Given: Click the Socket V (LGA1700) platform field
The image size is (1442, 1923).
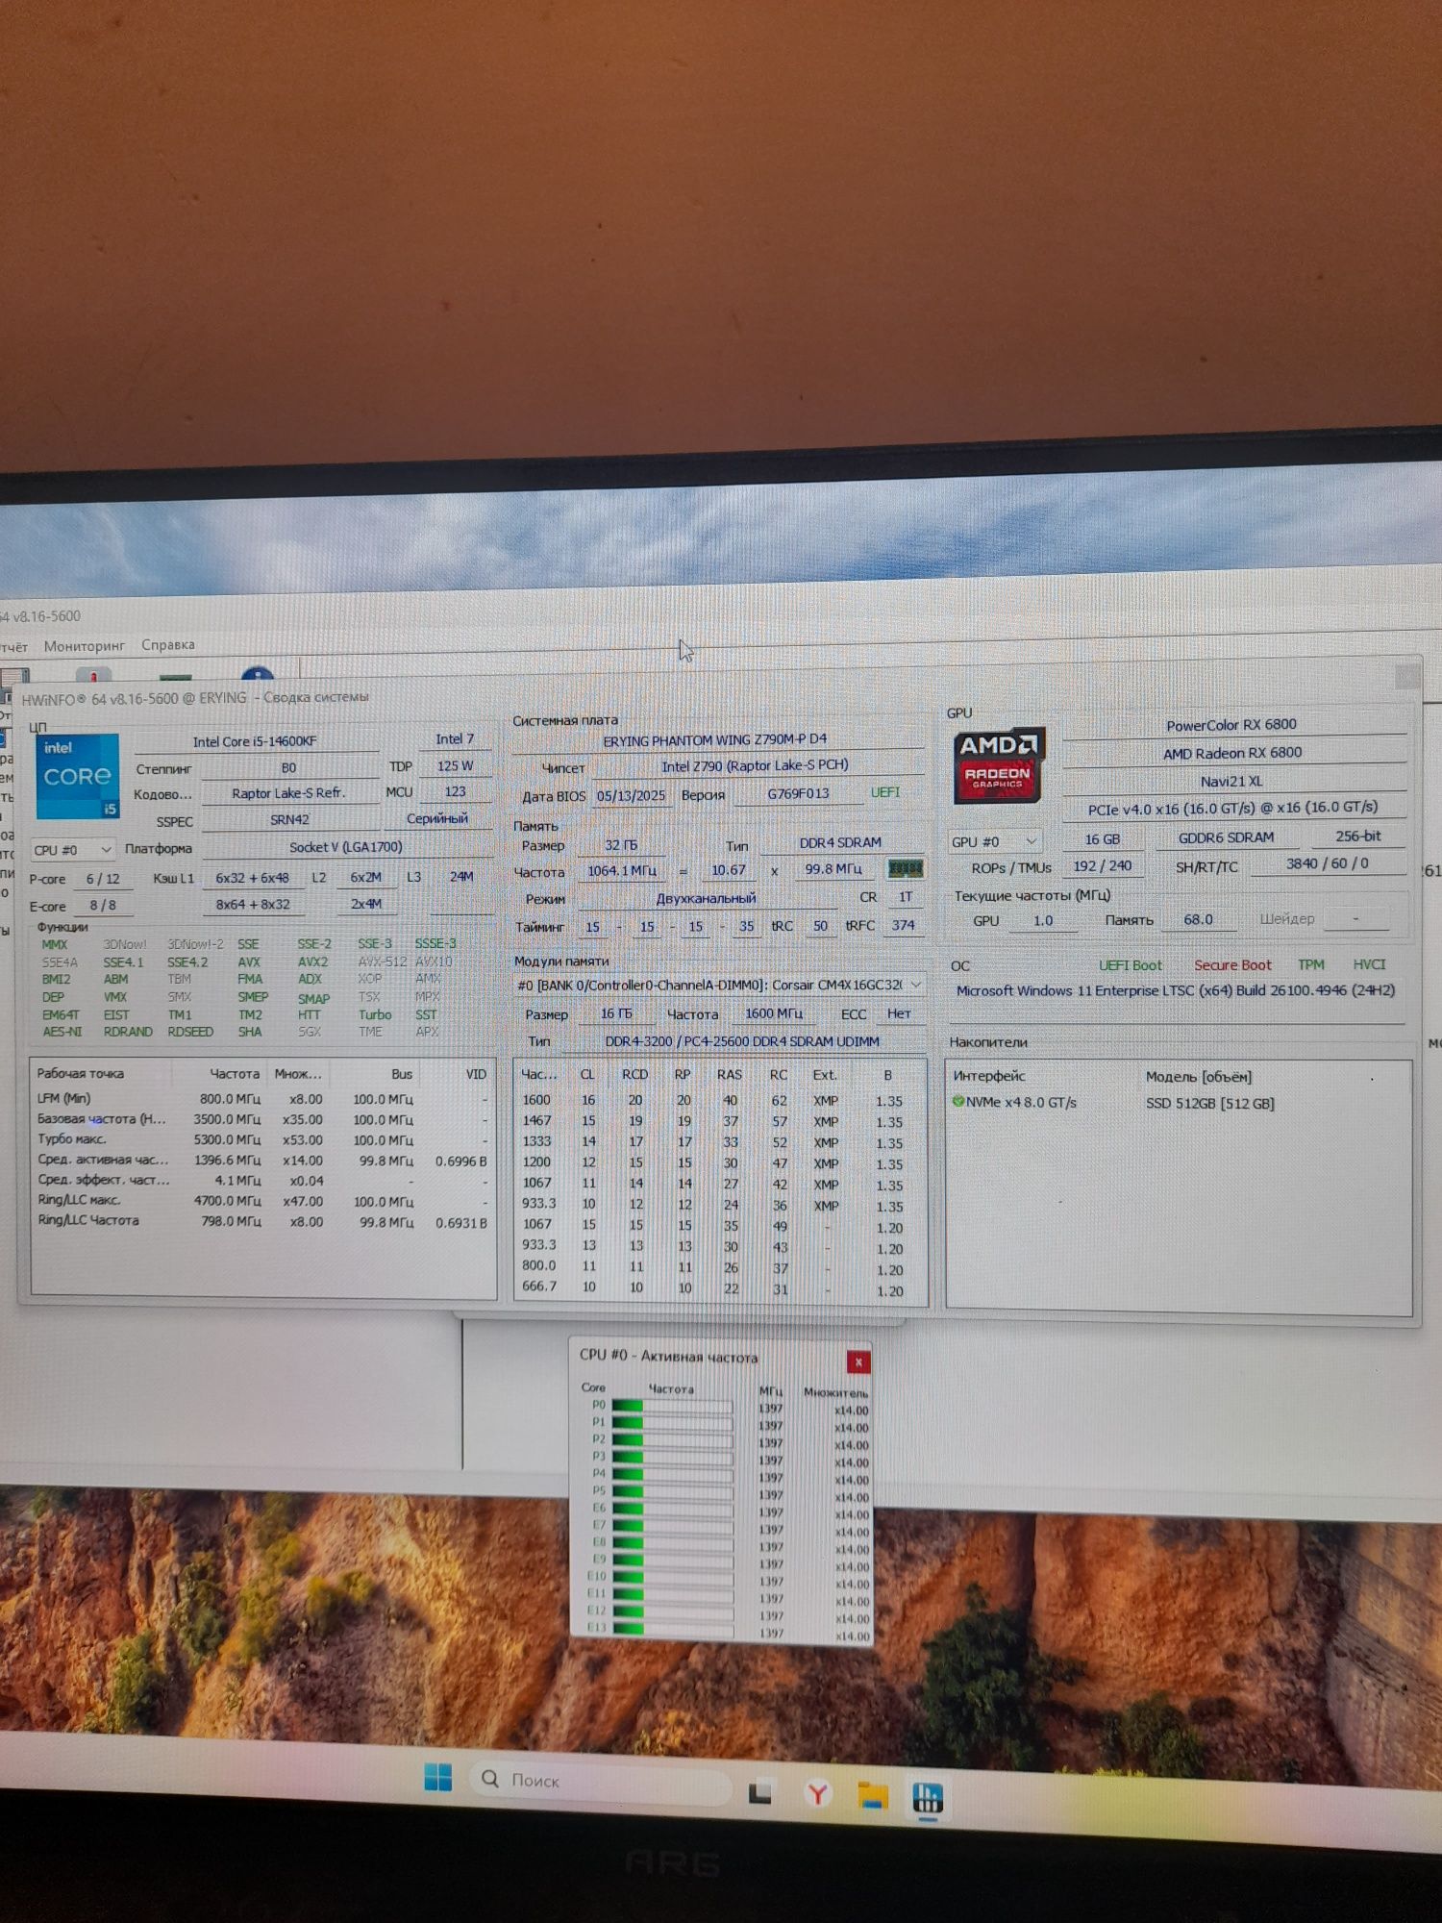Looking at the screenshot, I should pos(346,847).
